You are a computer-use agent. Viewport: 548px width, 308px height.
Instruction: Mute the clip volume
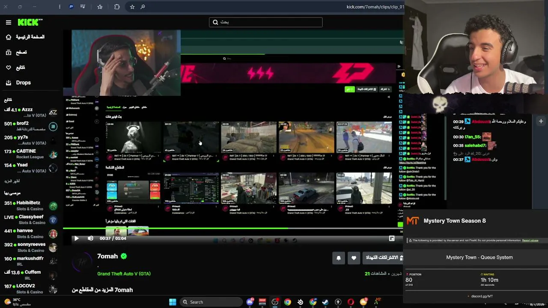pos(90,238)
